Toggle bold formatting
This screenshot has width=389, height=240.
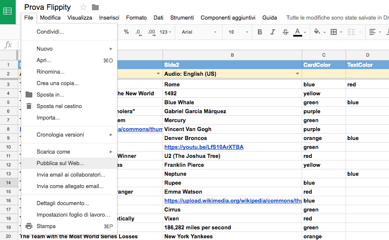click(x=260, y=32)
